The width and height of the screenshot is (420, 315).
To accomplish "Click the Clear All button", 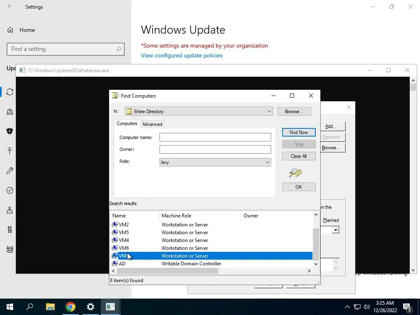I will coord(299,156).
